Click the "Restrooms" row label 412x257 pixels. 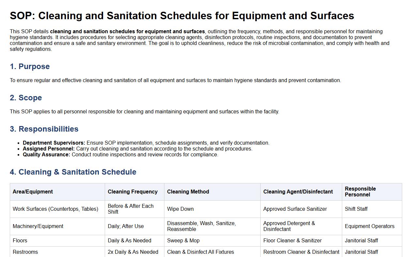point(25,252)
